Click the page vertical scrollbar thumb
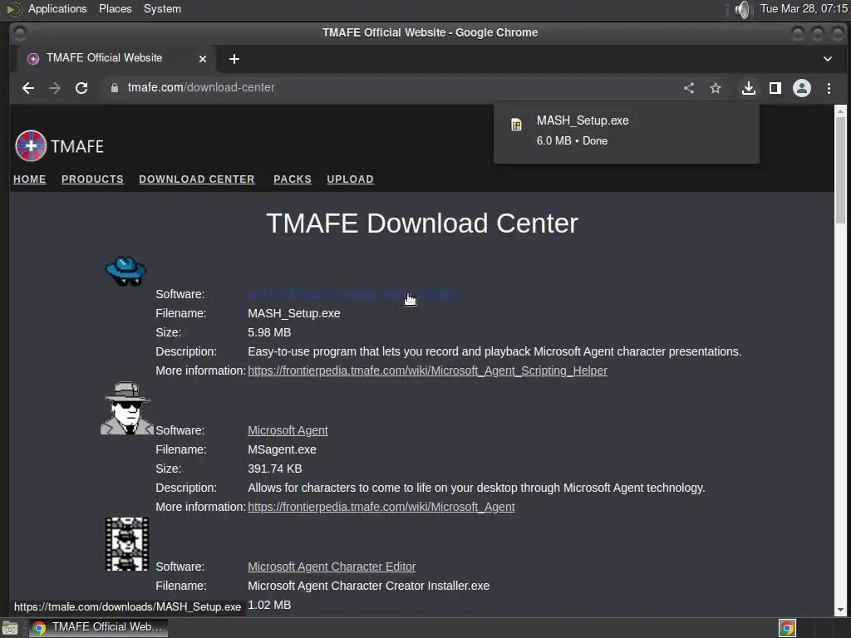 pos(840,169)
